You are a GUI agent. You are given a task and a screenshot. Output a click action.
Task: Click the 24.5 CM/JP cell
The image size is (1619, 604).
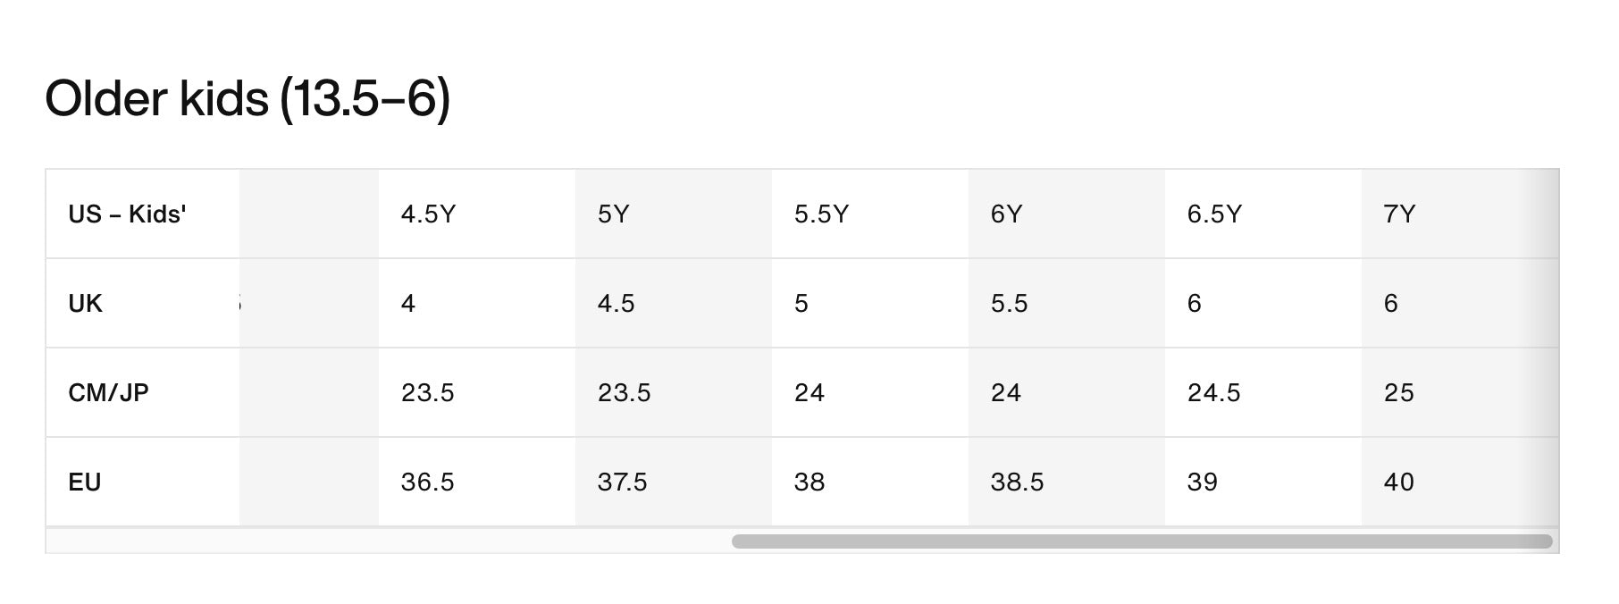[1214, 393]
